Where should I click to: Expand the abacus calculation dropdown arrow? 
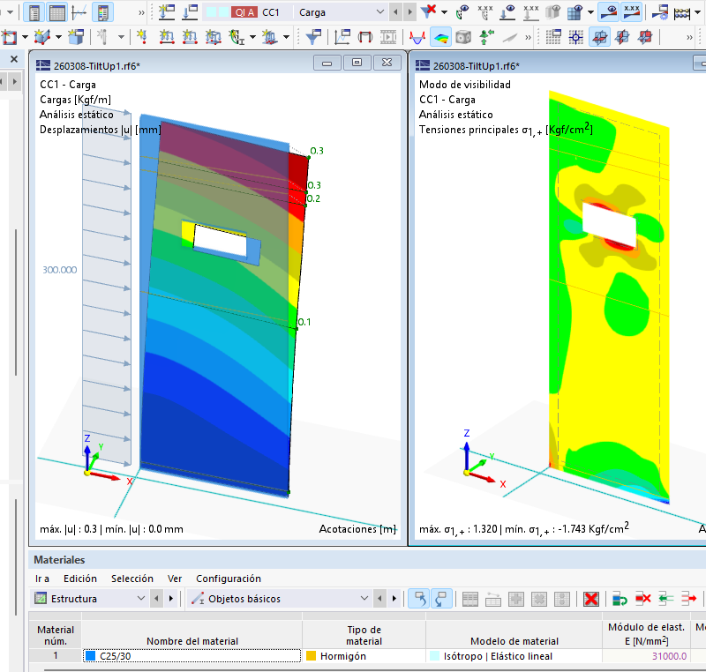click(697, 12)
